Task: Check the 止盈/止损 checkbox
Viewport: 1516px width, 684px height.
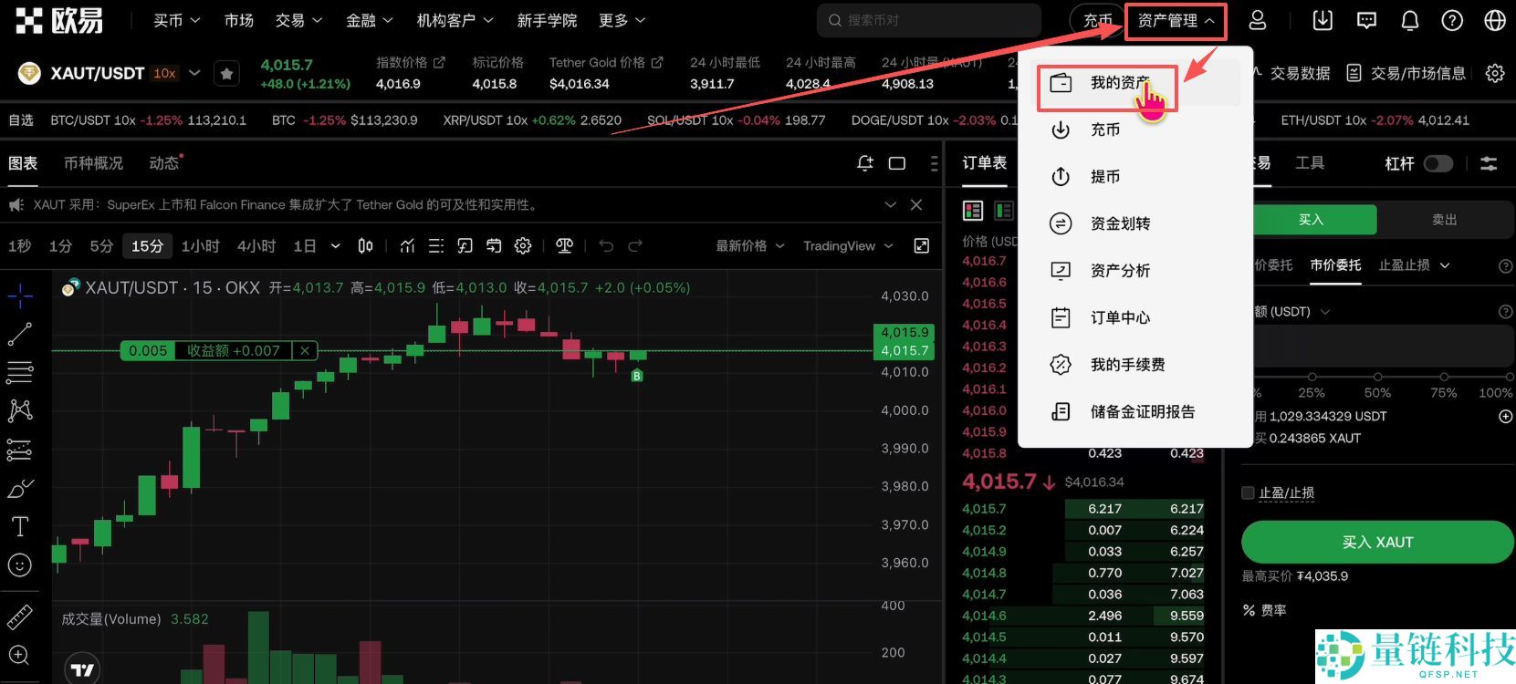Action: tap(1248, 492)
